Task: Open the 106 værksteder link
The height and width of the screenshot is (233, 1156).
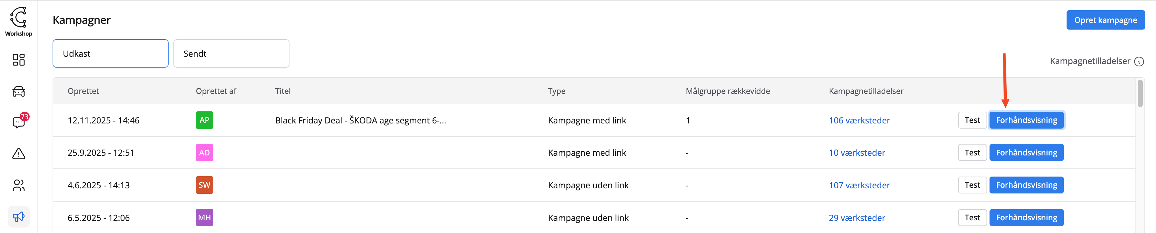Action: (859, 120)
